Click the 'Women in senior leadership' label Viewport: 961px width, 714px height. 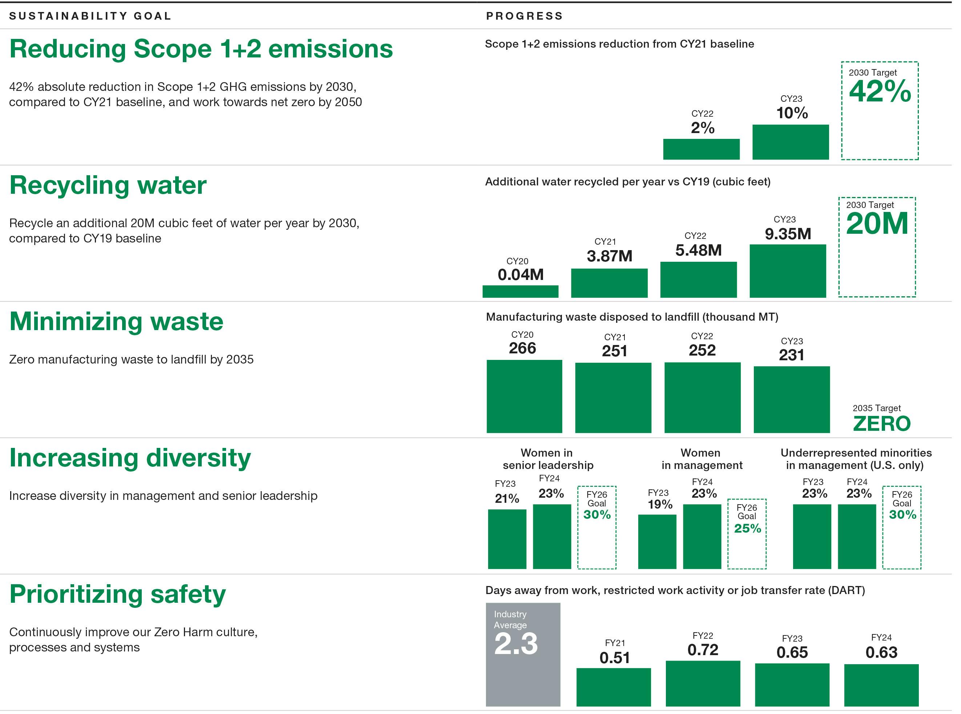(548, 459)
